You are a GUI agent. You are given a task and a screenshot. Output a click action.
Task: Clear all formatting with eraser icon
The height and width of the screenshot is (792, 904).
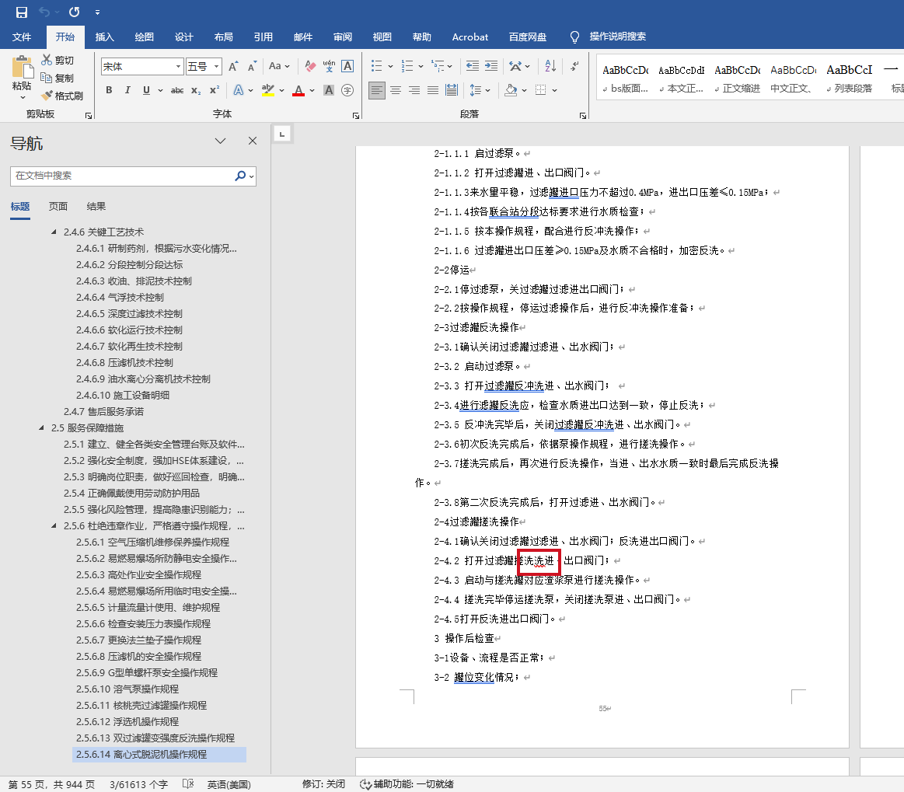pyautogui.click(x=310, y=66)
